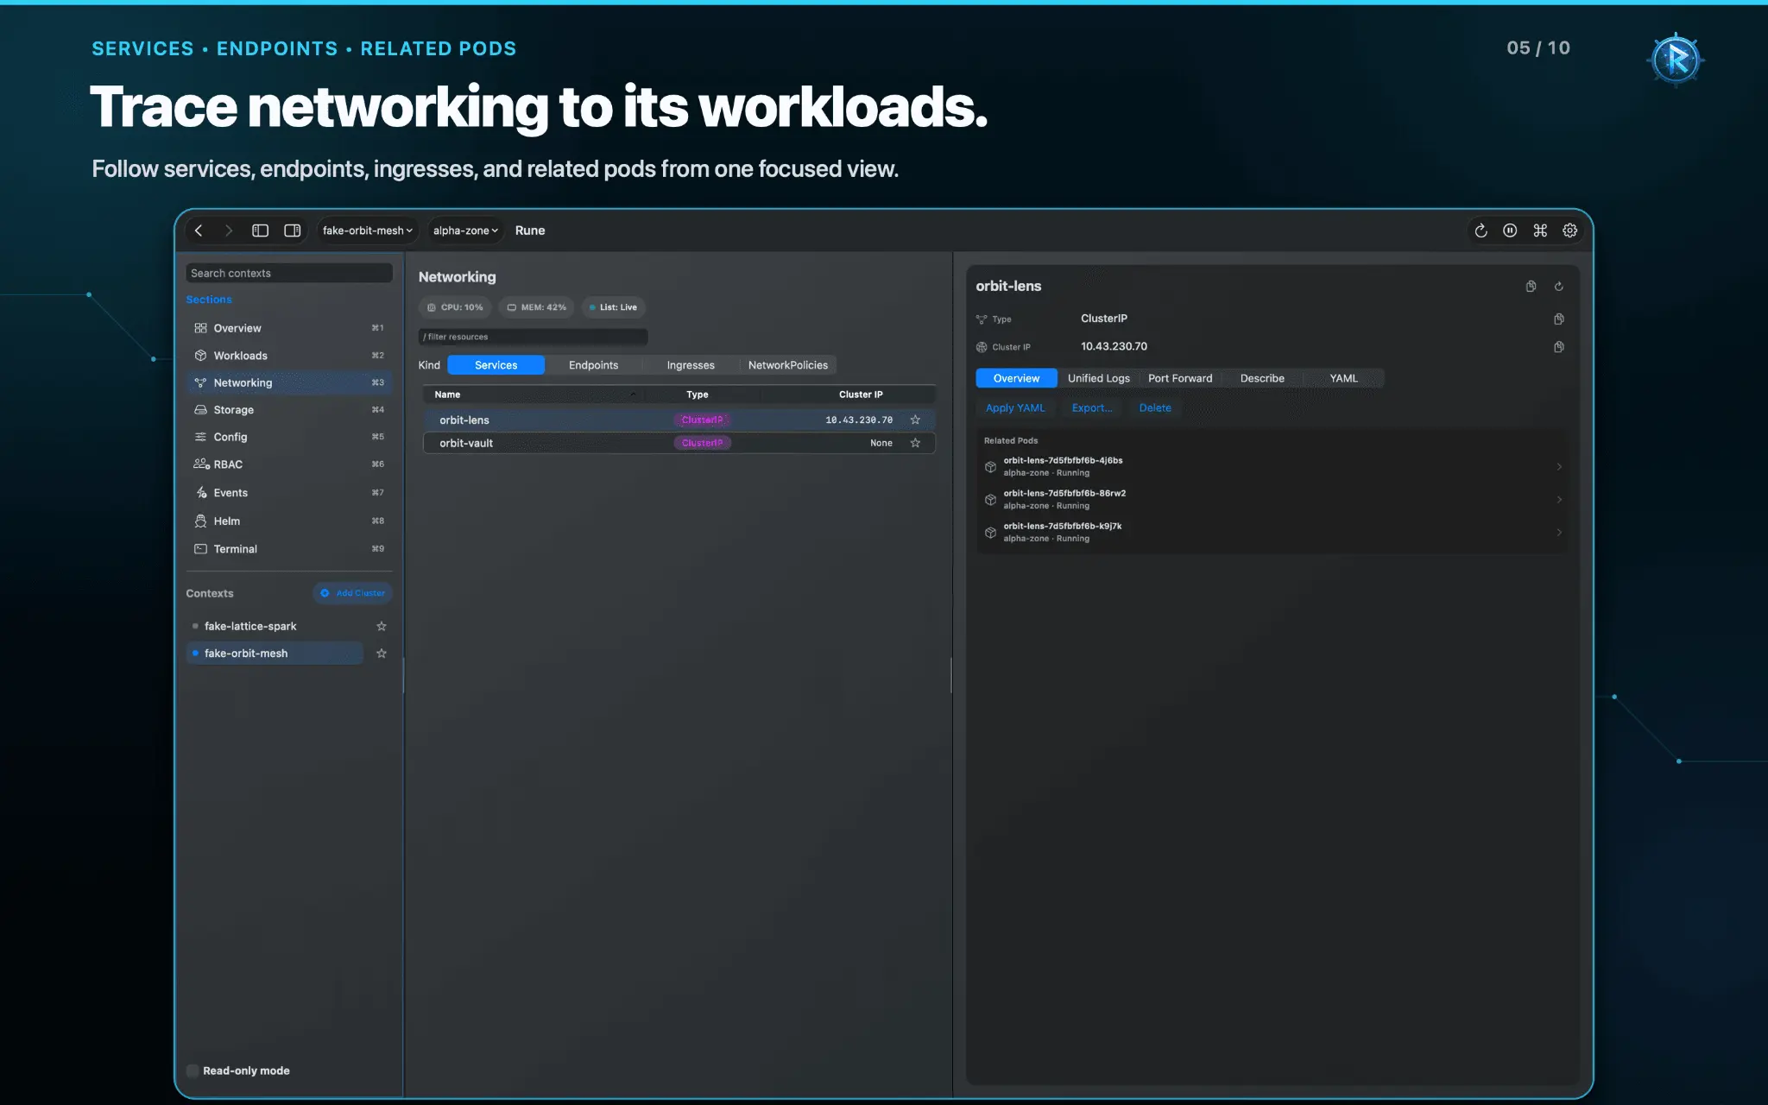Open related pod orbit-lens-7d5fbfbf6b-86rw2
The image size is (1768, 1105).
click(1272, 500)
